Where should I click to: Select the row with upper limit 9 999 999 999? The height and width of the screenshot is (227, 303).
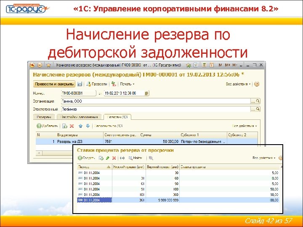pos(178,200)
